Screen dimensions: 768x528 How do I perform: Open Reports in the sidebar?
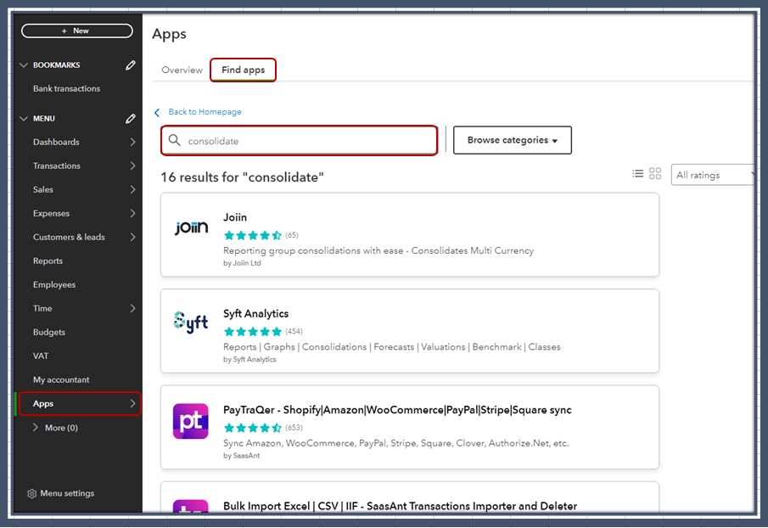(x=48, y=261)
